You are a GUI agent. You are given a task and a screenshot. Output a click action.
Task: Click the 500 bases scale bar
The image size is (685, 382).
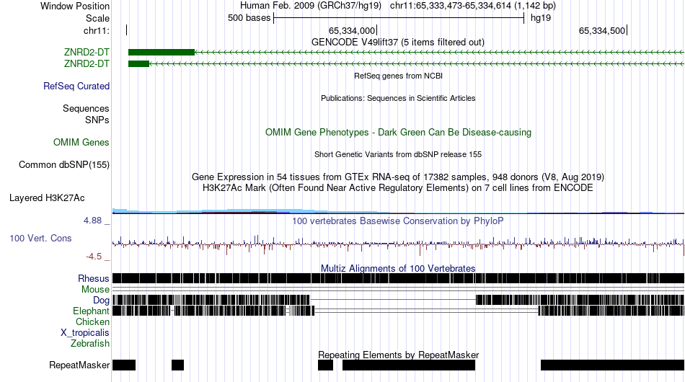click(x=399, y=18)
